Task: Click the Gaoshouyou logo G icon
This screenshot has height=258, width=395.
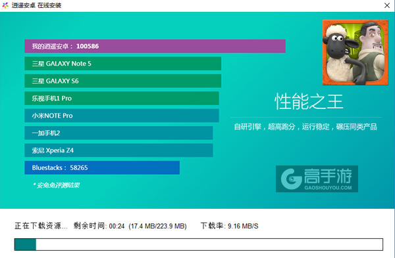Action: click(x=292, y=179)
